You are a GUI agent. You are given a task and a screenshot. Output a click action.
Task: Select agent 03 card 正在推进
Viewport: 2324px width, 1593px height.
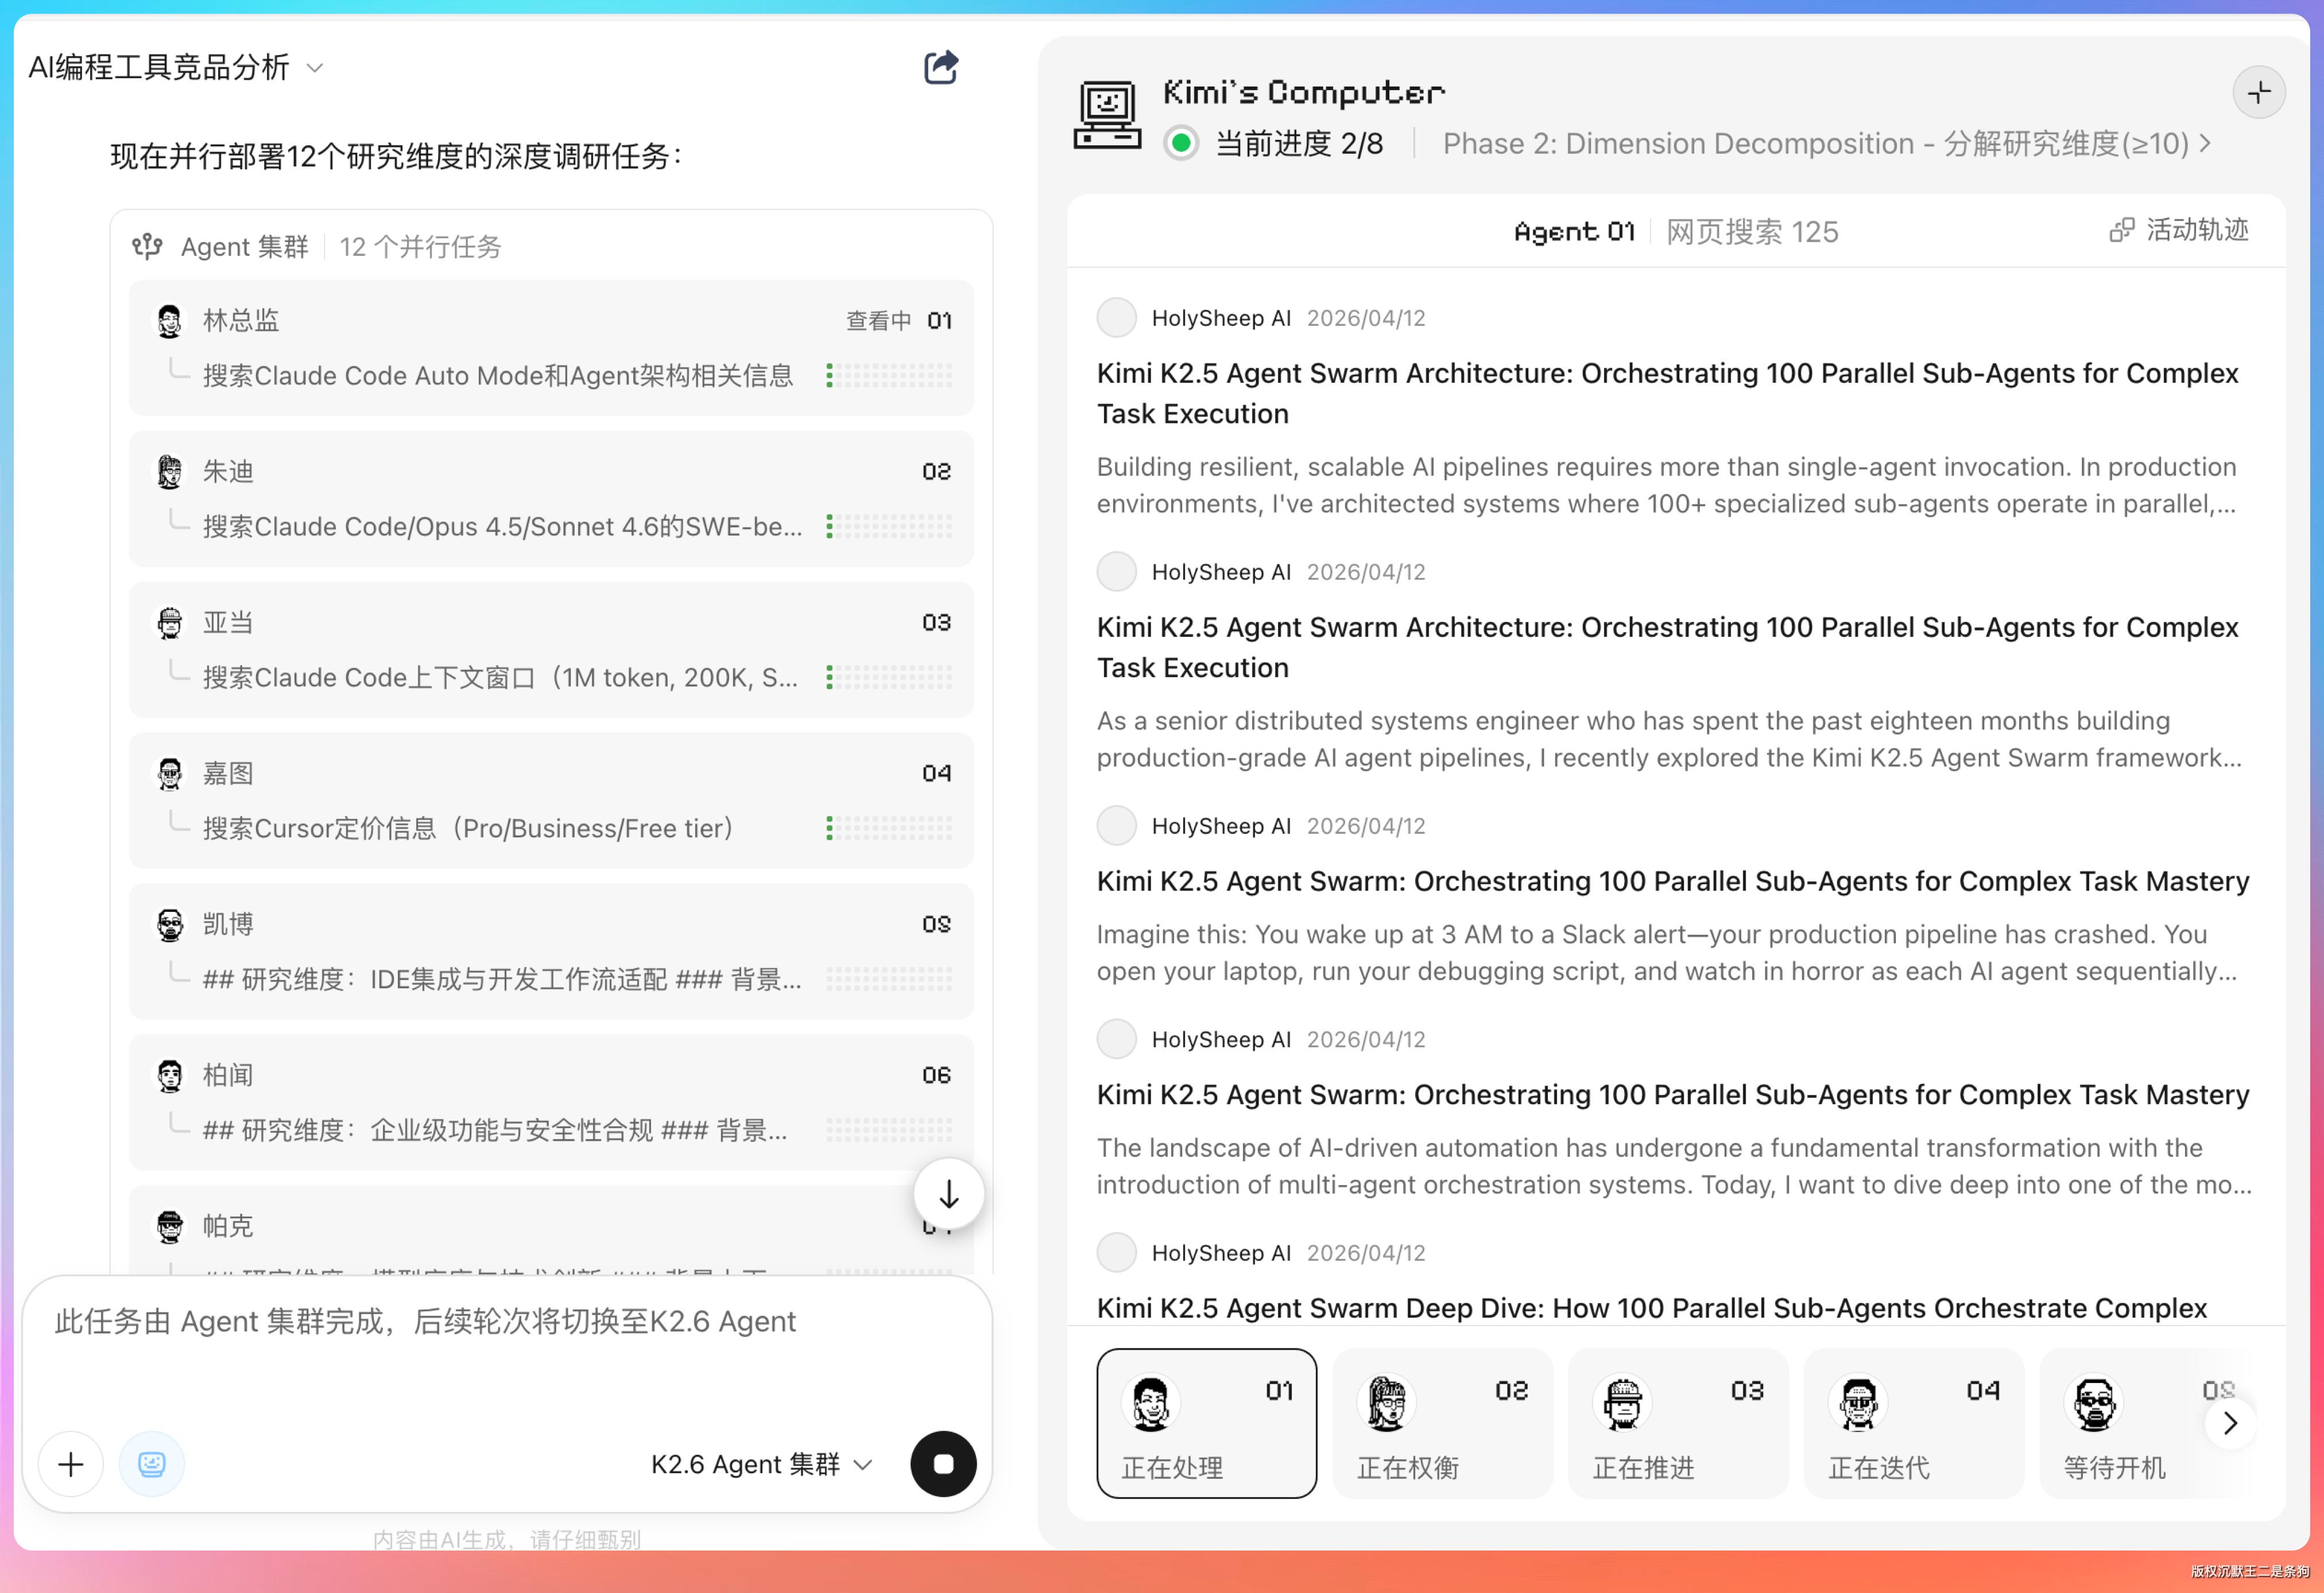(1677, 1423)
